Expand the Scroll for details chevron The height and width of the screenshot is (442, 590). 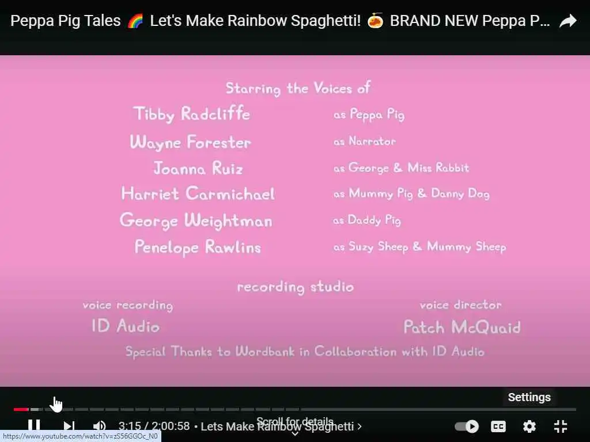point(295,434)
